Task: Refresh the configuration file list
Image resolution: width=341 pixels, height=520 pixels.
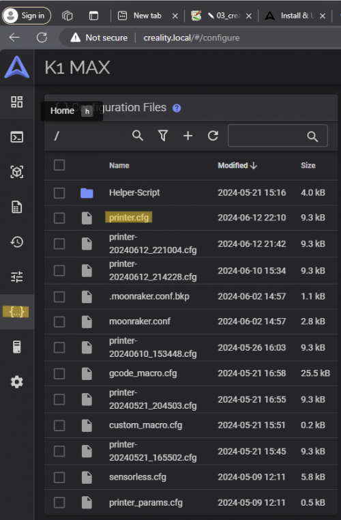Action: click(213, 136)
